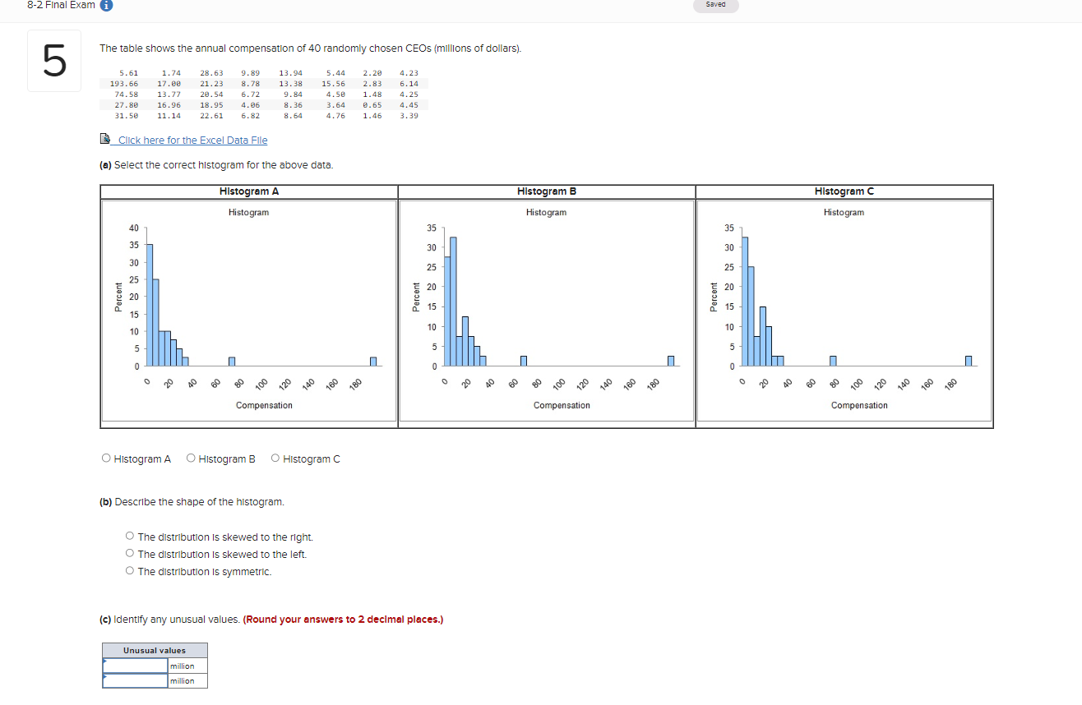1082x705 pixels.
Task: Click the 74.58 data value
Action: pyautogui.click(x=126, y=94)
